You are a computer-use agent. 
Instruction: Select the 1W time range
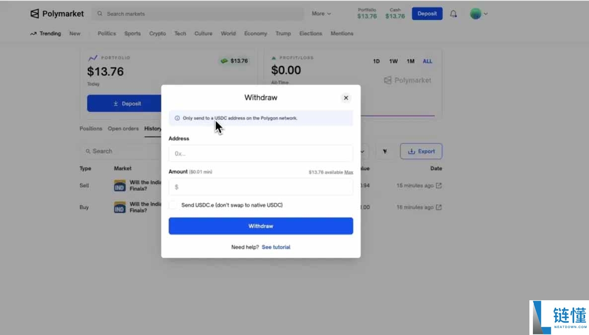tap(393, 61)
